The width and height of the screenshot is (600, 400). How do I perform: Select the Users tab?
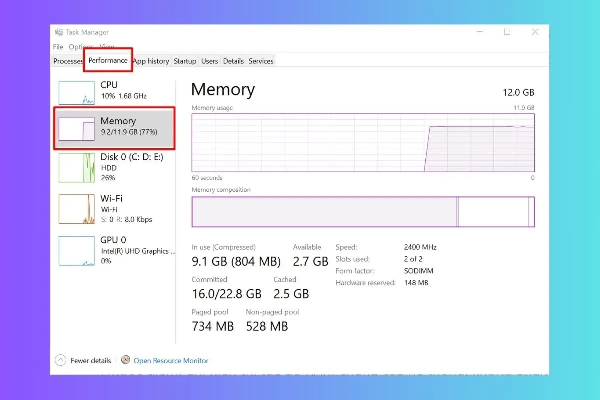[209, 61]
